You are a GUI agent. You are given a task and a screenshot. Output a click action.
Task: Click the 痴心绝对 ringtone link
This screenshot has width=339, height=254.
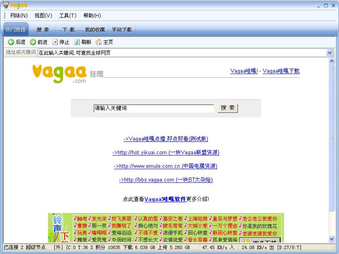pos(148,226)
